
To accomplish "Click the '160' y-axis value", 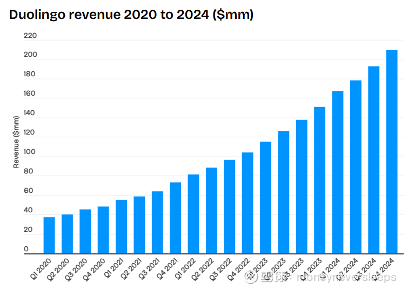I will pos(29,93).
